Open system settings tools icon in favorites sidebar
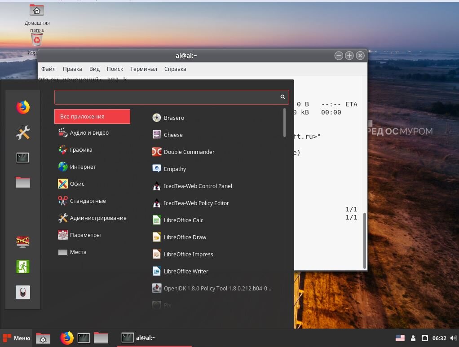This screenshot has width=459, height=347. (23, 132)
